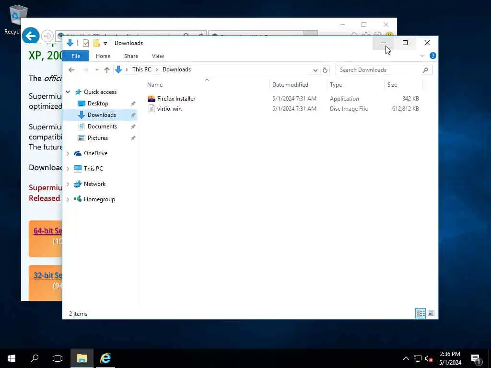Go forward in File Explorer
Image resolution: width=491 pixels, height=368 pixels.
point(85,70)
